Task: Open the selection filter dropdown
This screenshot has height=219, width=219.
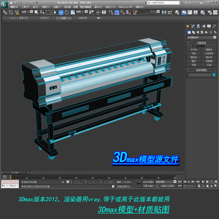Action: pyautogui.click(x=27, y=12)
